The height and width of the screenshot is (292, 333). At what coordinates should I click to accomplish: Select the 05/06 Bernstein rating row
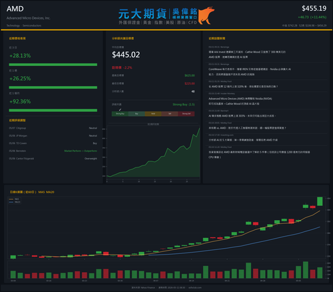(53, 151)
